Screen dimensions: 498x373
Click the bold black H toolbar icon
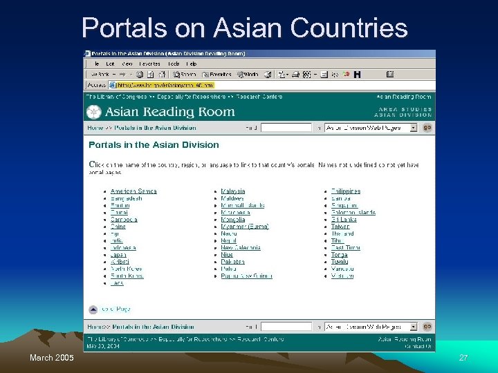coord(358,75)
